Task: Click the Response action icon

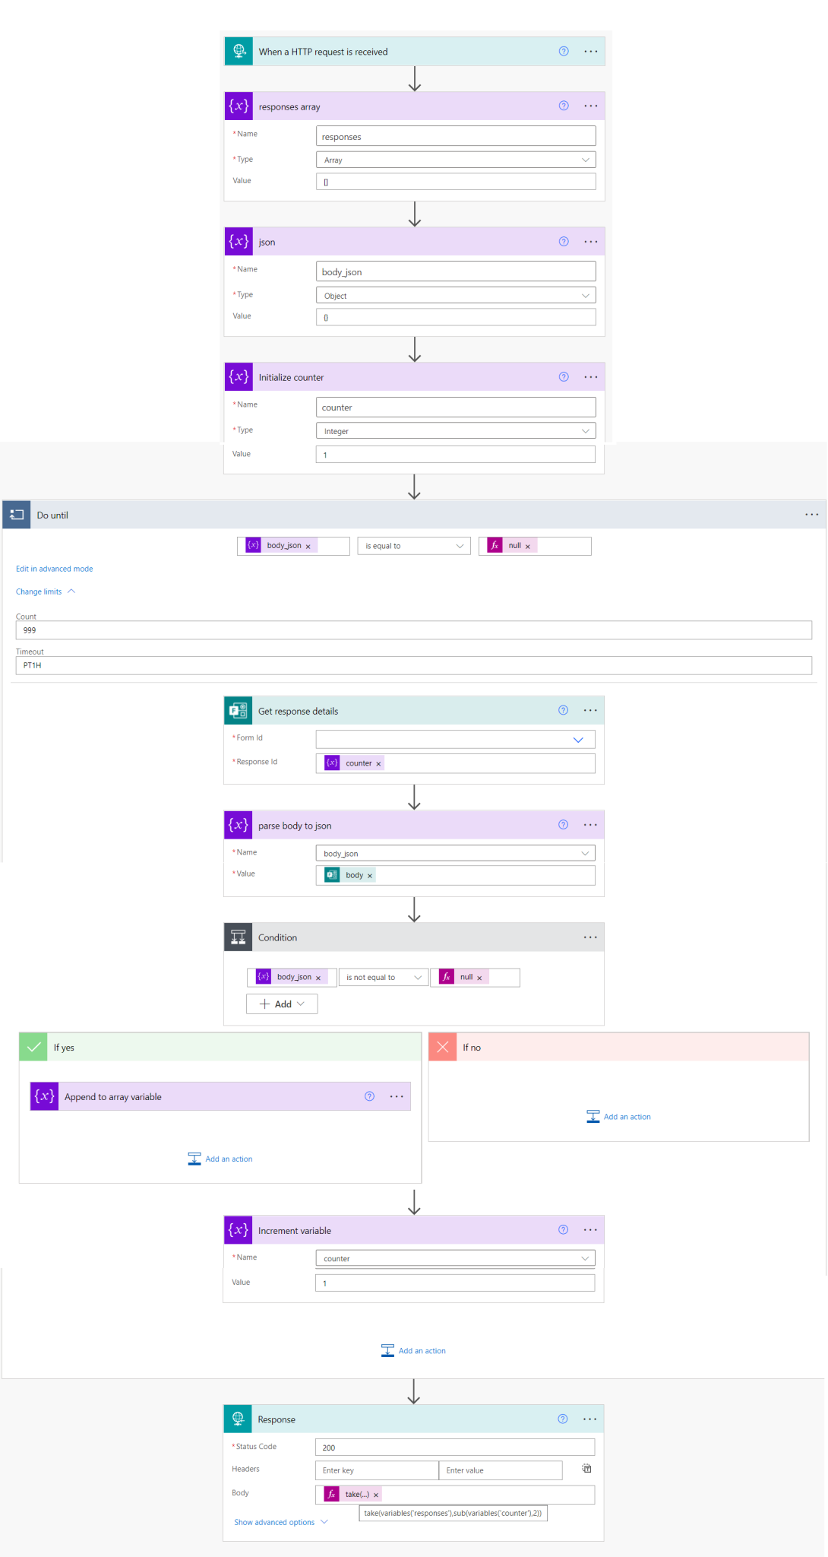Action: (x=239, y=1419)
